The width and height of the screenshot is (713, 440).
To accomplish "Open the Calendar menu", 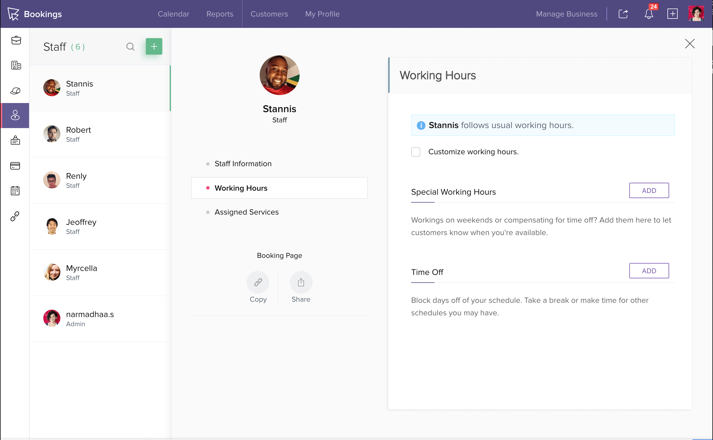I will click(173, 14).
